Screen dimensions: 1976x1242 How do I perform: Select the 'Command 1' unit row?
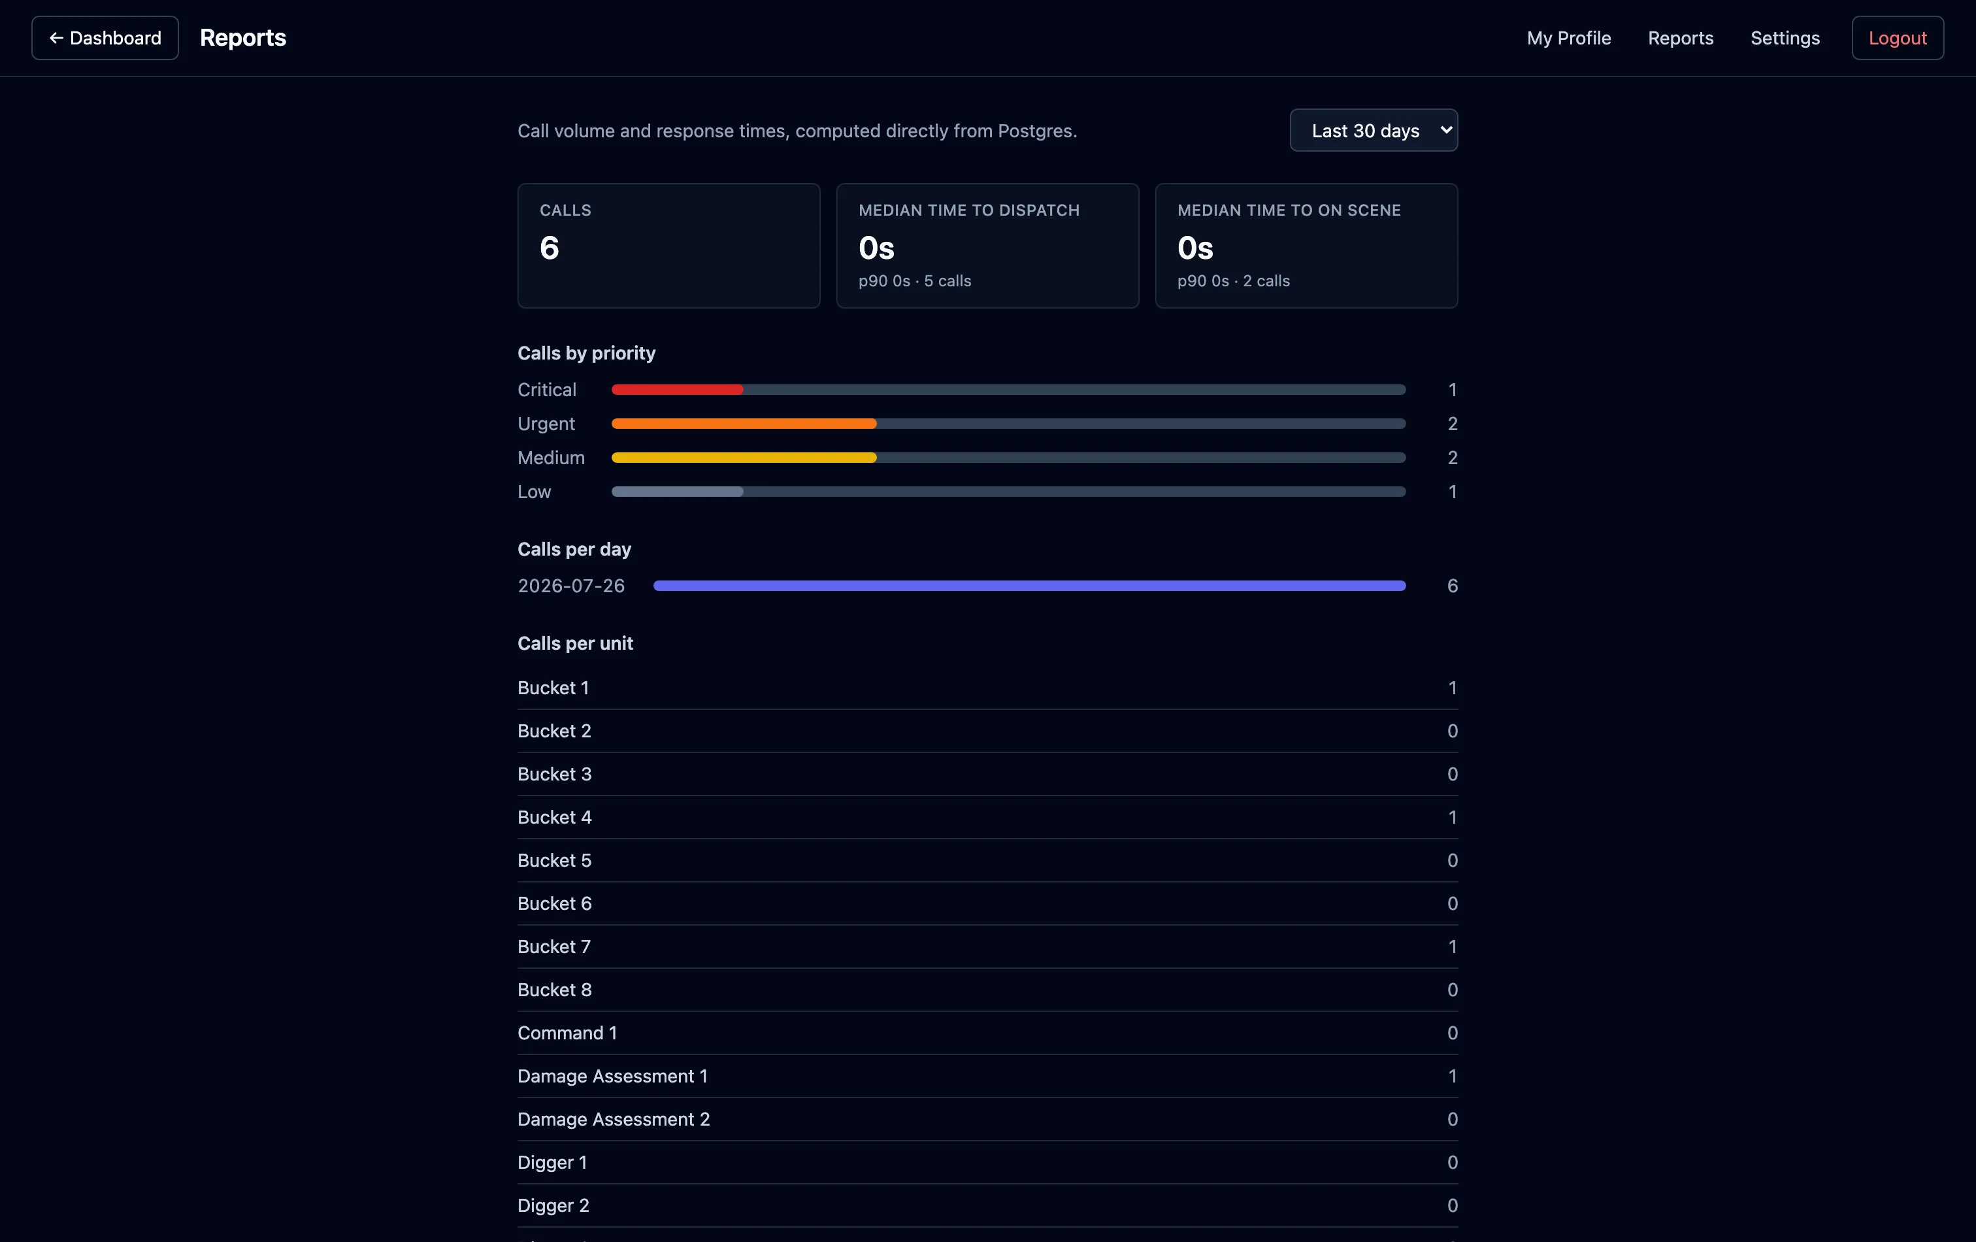click(x=987, y=1033)
